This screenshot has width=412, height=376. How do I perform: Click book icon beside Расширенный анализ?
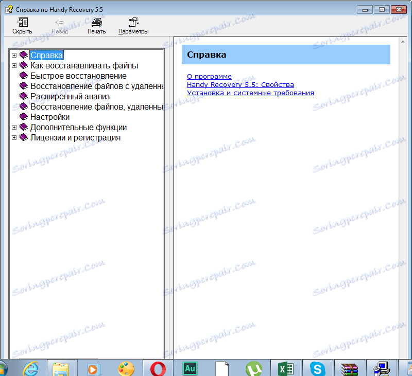point(24,96)
